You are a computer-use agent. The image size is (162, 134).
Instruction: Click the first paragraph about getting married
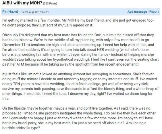click(78, 23)
